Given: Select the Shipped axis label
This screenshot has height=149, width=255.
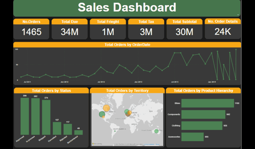Looking at the screenshot, I should tap(42, 138).
